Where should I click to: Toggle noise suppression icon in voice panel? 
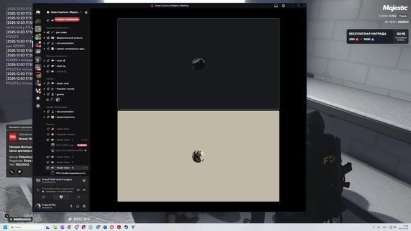pyautogui.click(x=78, y=190)
